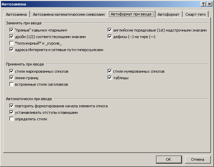214x167 pixels.
Task: Select the Автоформат tab
Action: click(169, 14)
